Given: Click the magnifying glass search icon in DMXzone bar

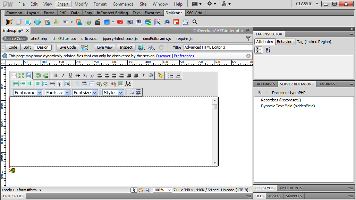Looking at the screenshot, I should (x=195, y=22).
